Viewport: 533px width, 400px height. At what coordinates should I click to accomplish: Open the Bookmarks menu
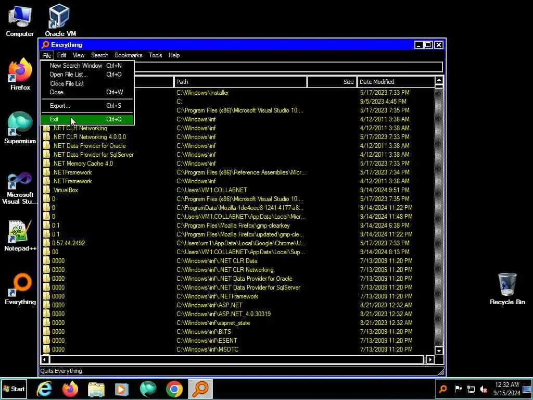click(x=129, y=55)
